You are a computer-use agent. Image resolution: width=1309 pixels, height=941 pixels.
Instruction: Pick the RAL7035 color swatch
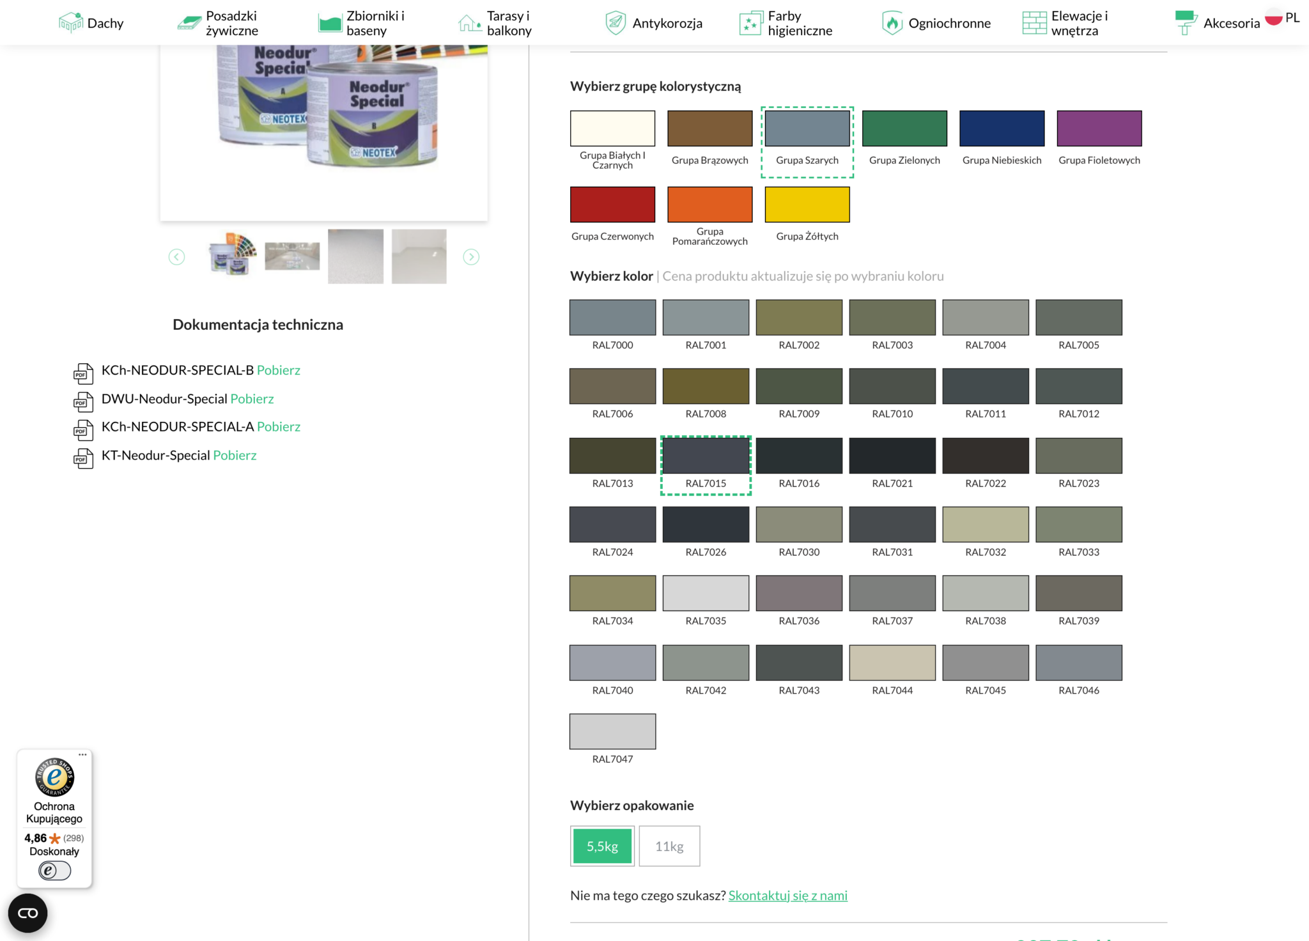(x=706, y=593)
